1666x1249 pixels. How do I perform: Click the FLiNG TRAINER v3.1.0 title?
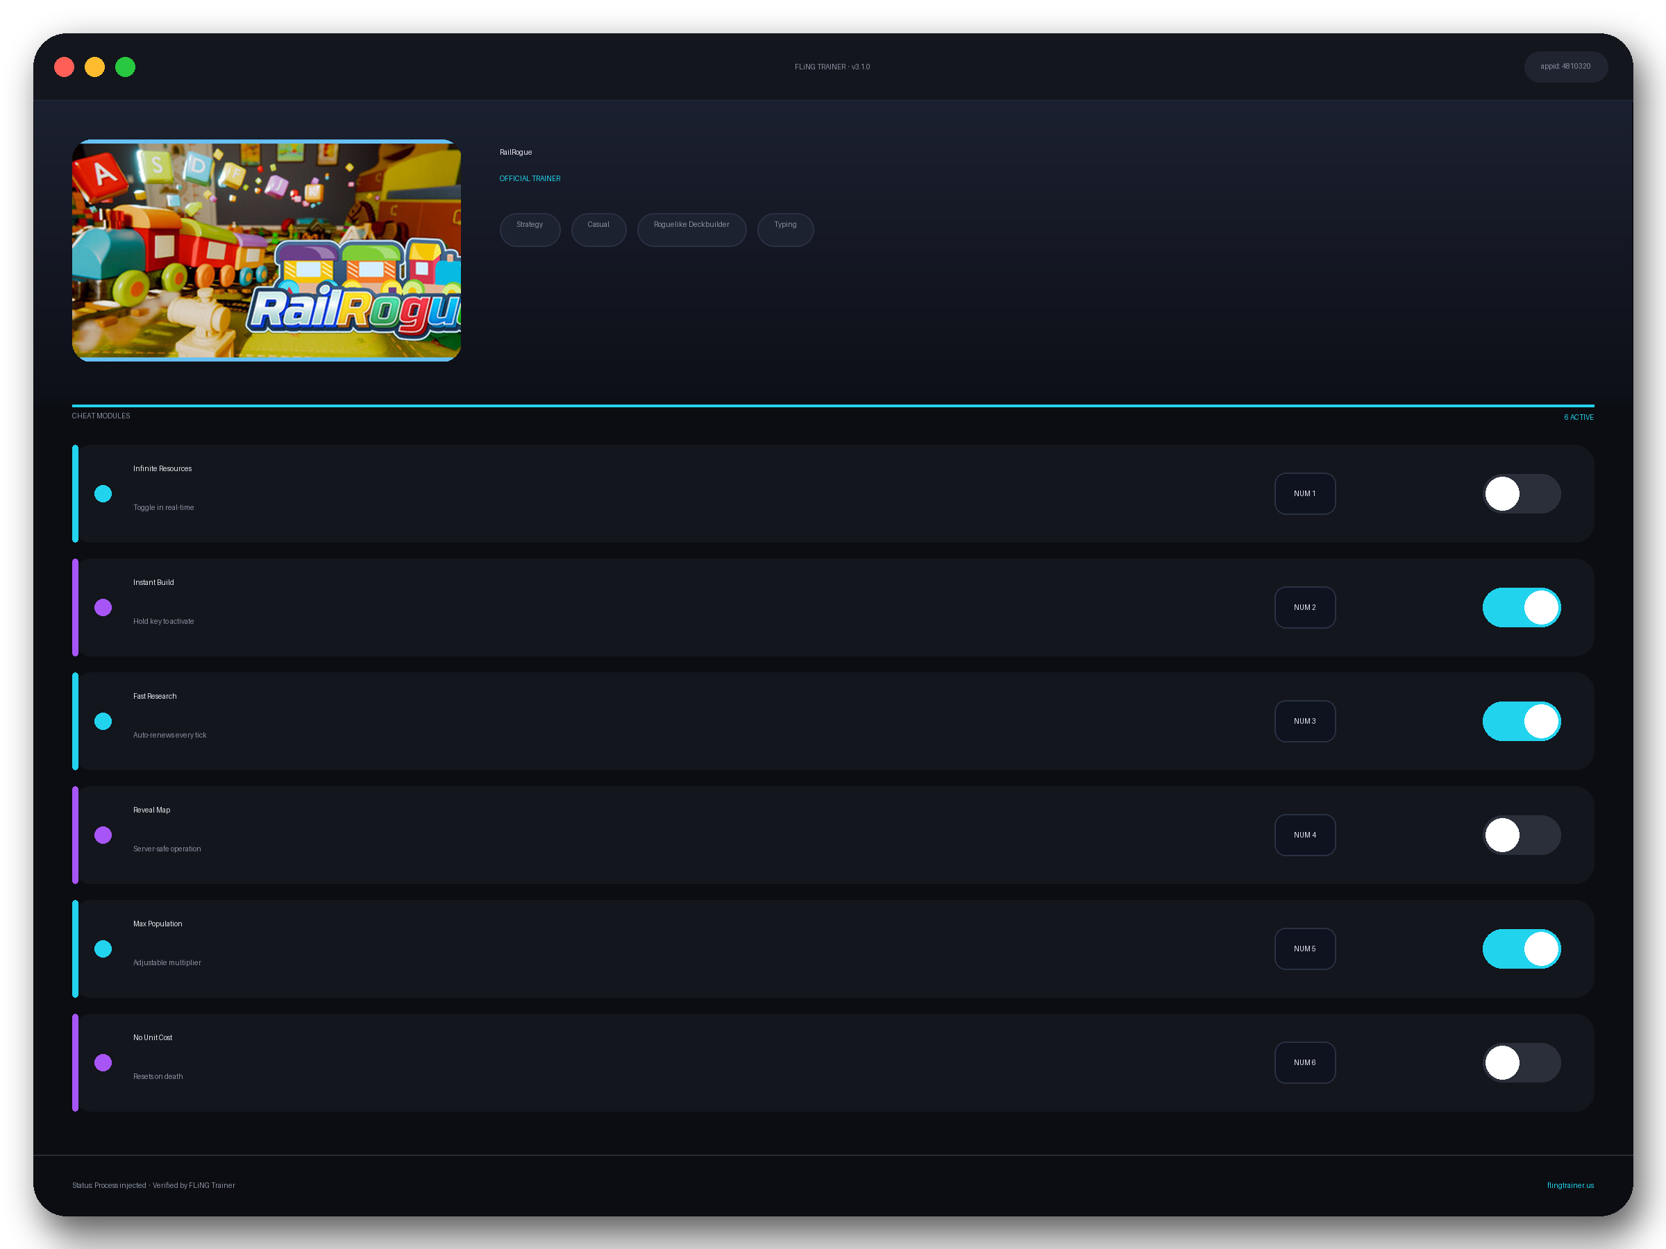pyautogui.click(x=832, y=66)
